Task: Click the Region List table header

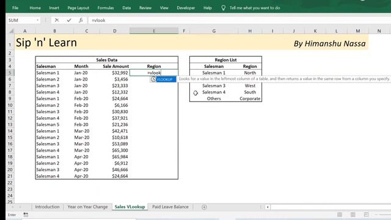Action: tap(225, 60)
